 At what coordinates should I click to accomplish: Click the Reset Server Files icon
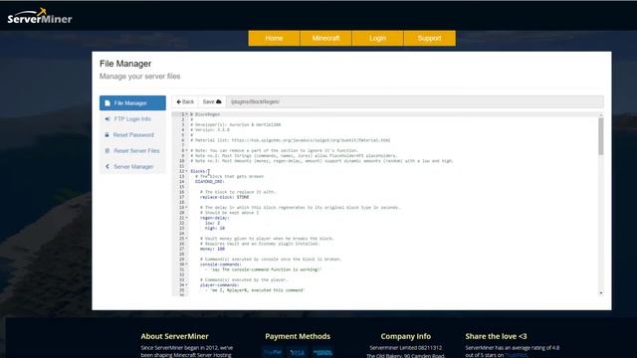tap(107, 150)
